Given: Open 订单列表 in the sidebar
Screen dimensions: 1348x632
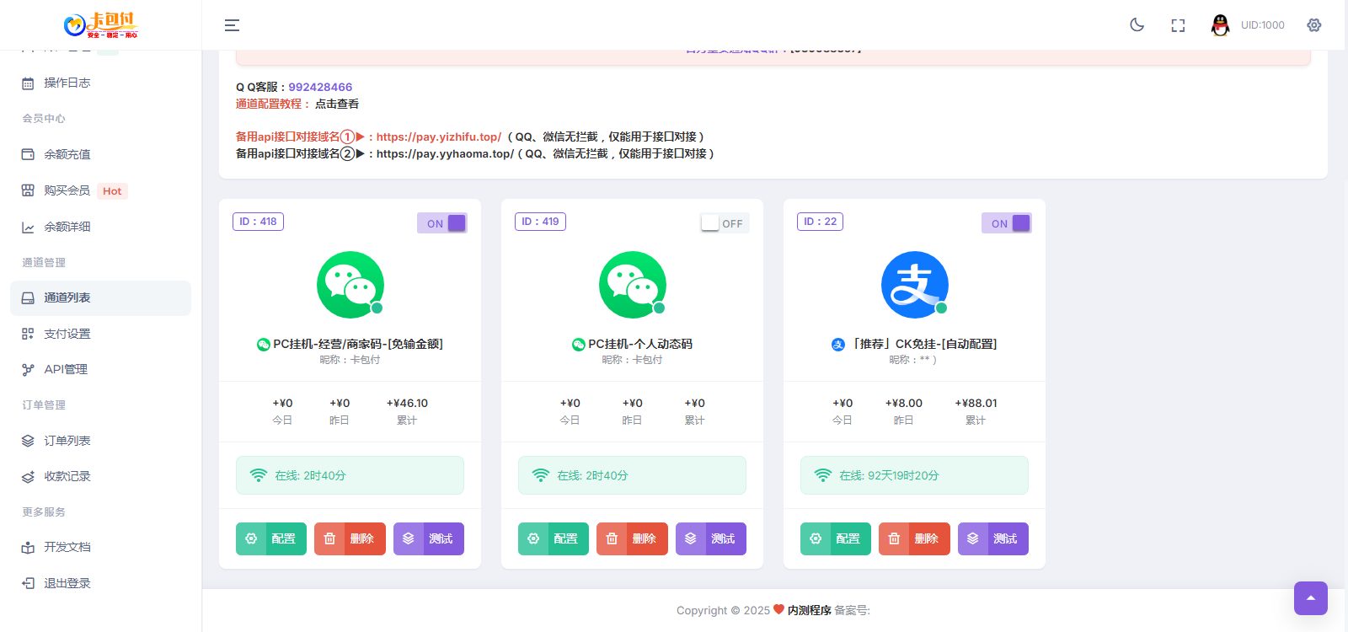Looking at the screenshot, I should point(67,441).
